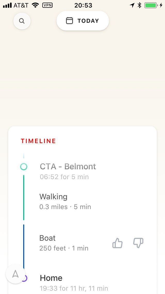The width and height of the screenshot is (165, 294).
Task: Select the Boat activity entry
Action: [47, 238]
